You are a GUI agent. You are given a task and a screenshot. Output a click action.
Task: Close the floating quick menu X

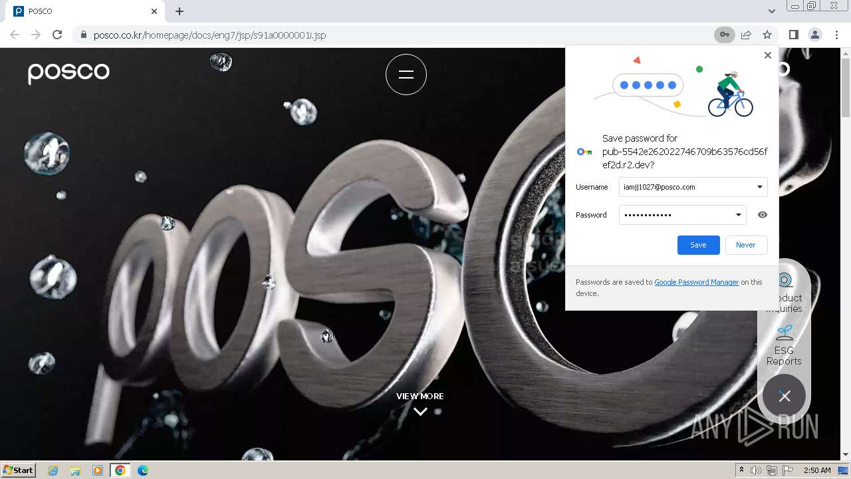click(x=785, y=397)
